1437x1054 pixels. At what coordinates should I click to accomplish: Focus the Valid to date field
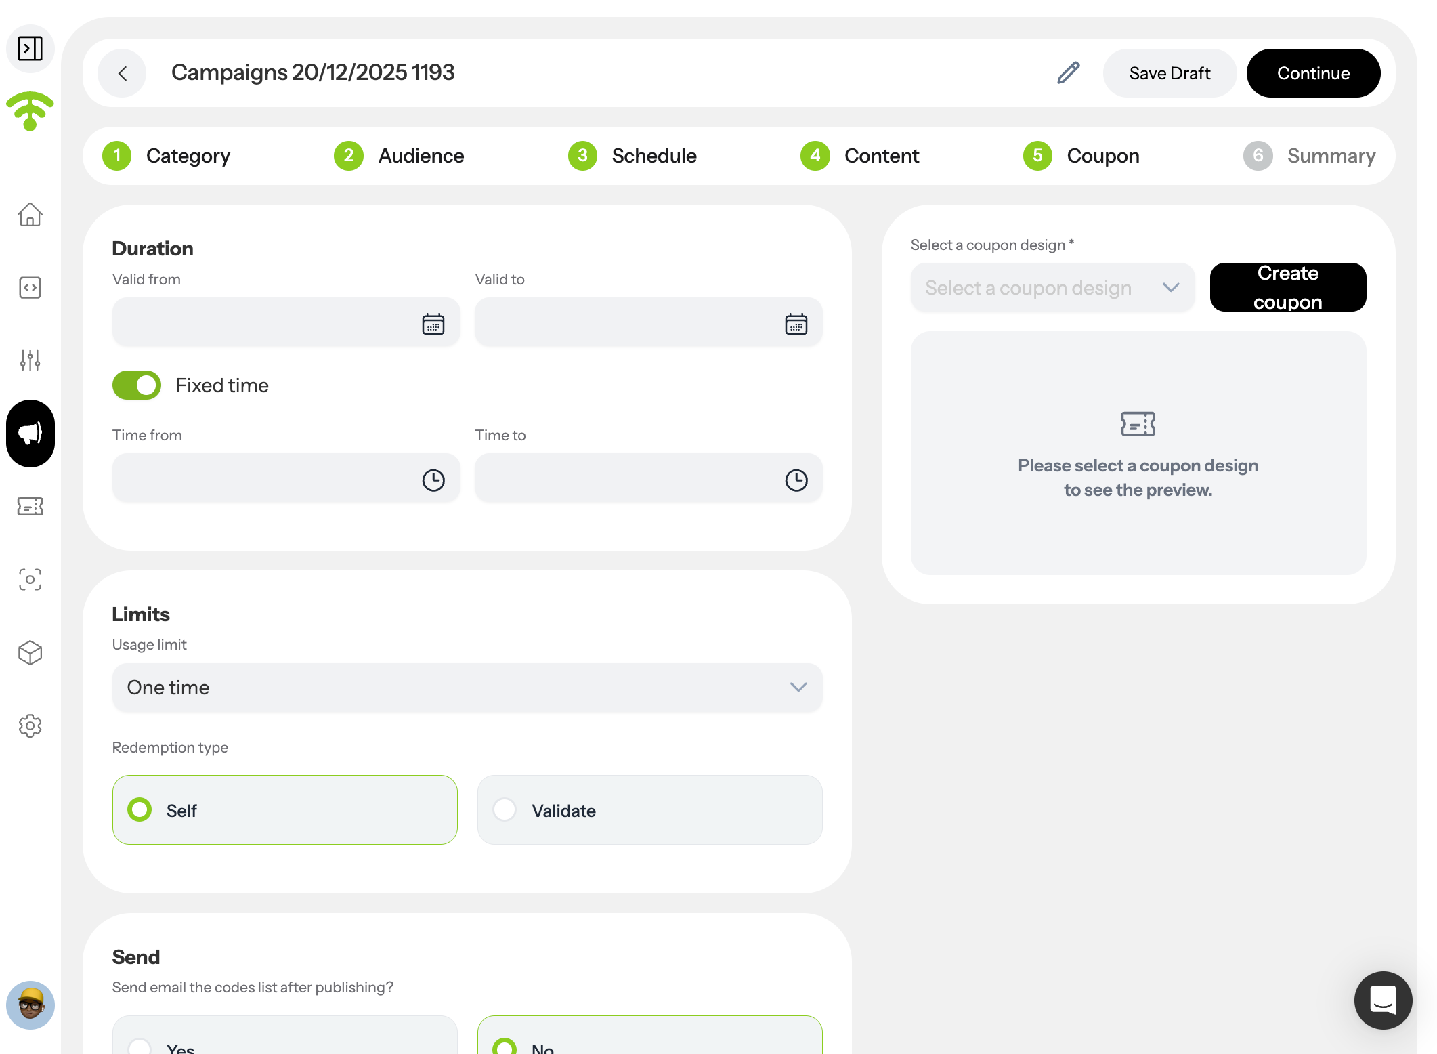pyautogui.click(x=649, y=322)
